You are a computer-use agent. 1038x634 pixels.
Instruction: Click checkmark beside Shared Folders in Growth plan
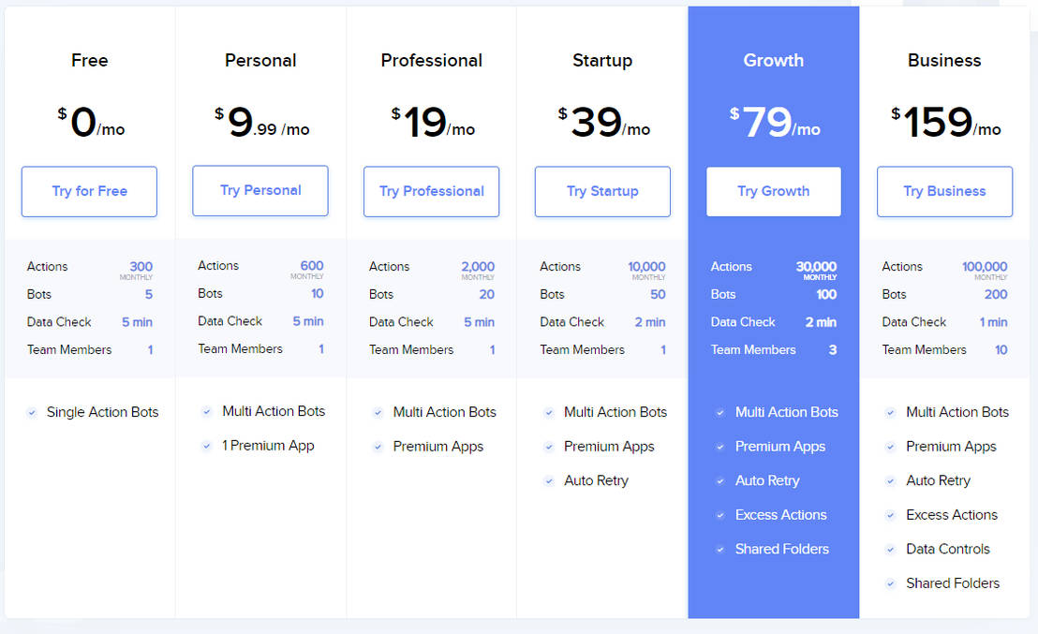[719, 549]
